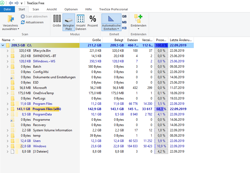Click C:\ drive folder icon
Screen dimensions: 250x173
[x=8, y=45]
